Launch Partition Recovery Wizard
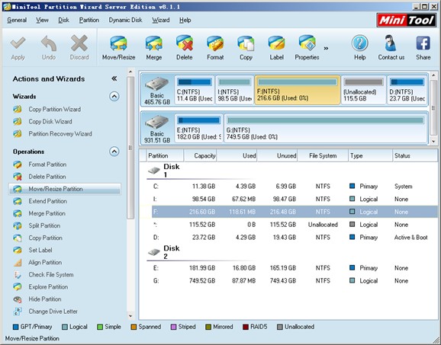441x345 pixels. tap(60, 134)
